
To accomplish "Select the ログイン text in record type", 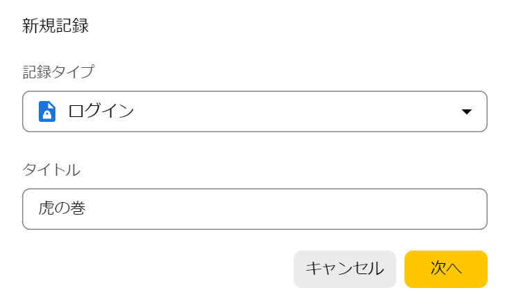I will (101, 111).
